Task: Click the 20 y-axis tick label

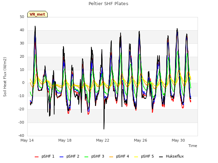Action: (22, 56)
